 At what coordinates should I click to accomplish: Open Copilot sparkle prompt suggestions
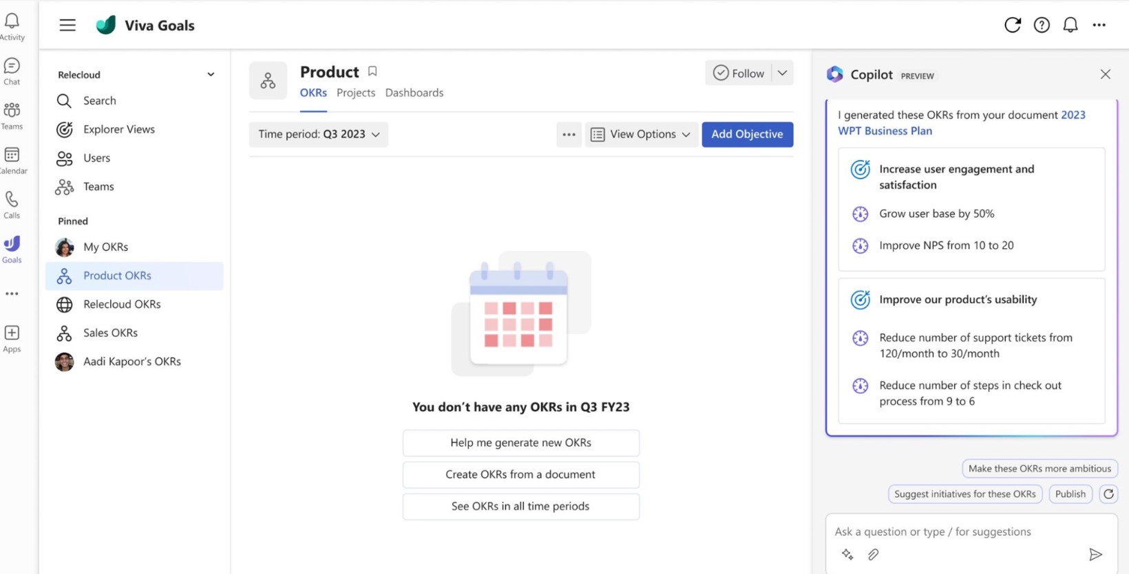coord(847,554)
